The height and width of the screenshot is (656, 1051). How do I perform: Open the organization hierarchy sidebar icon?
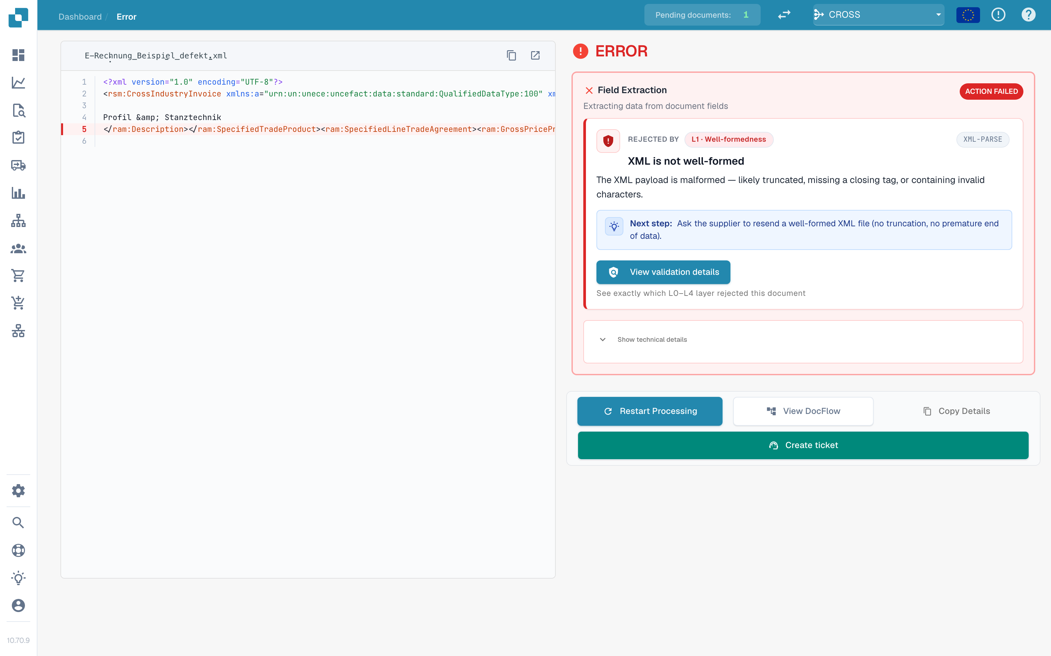pyautogui.click(x=18, y=220)
